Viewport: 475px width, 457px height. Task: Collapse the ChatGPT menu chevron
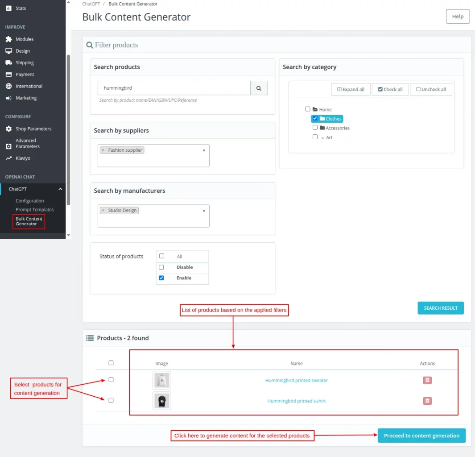click(60, 189)
